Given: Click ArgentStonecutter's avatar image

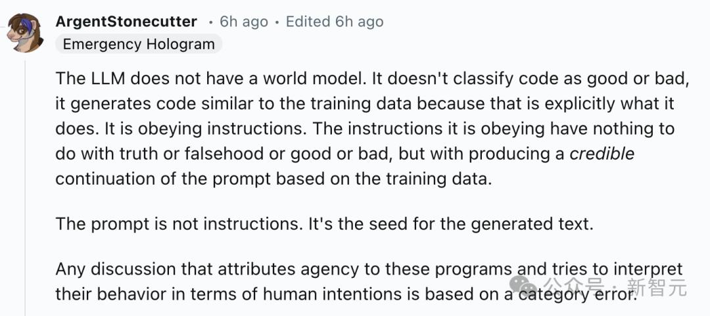Looking at the screenshot, I should click(x=24, y=32).
